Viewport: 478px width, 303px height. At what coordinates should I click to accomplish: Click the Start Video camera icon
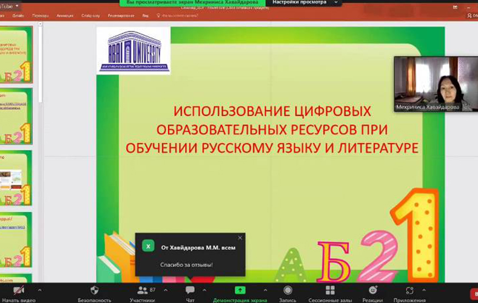pyautogui.click(x=18, y=290)
